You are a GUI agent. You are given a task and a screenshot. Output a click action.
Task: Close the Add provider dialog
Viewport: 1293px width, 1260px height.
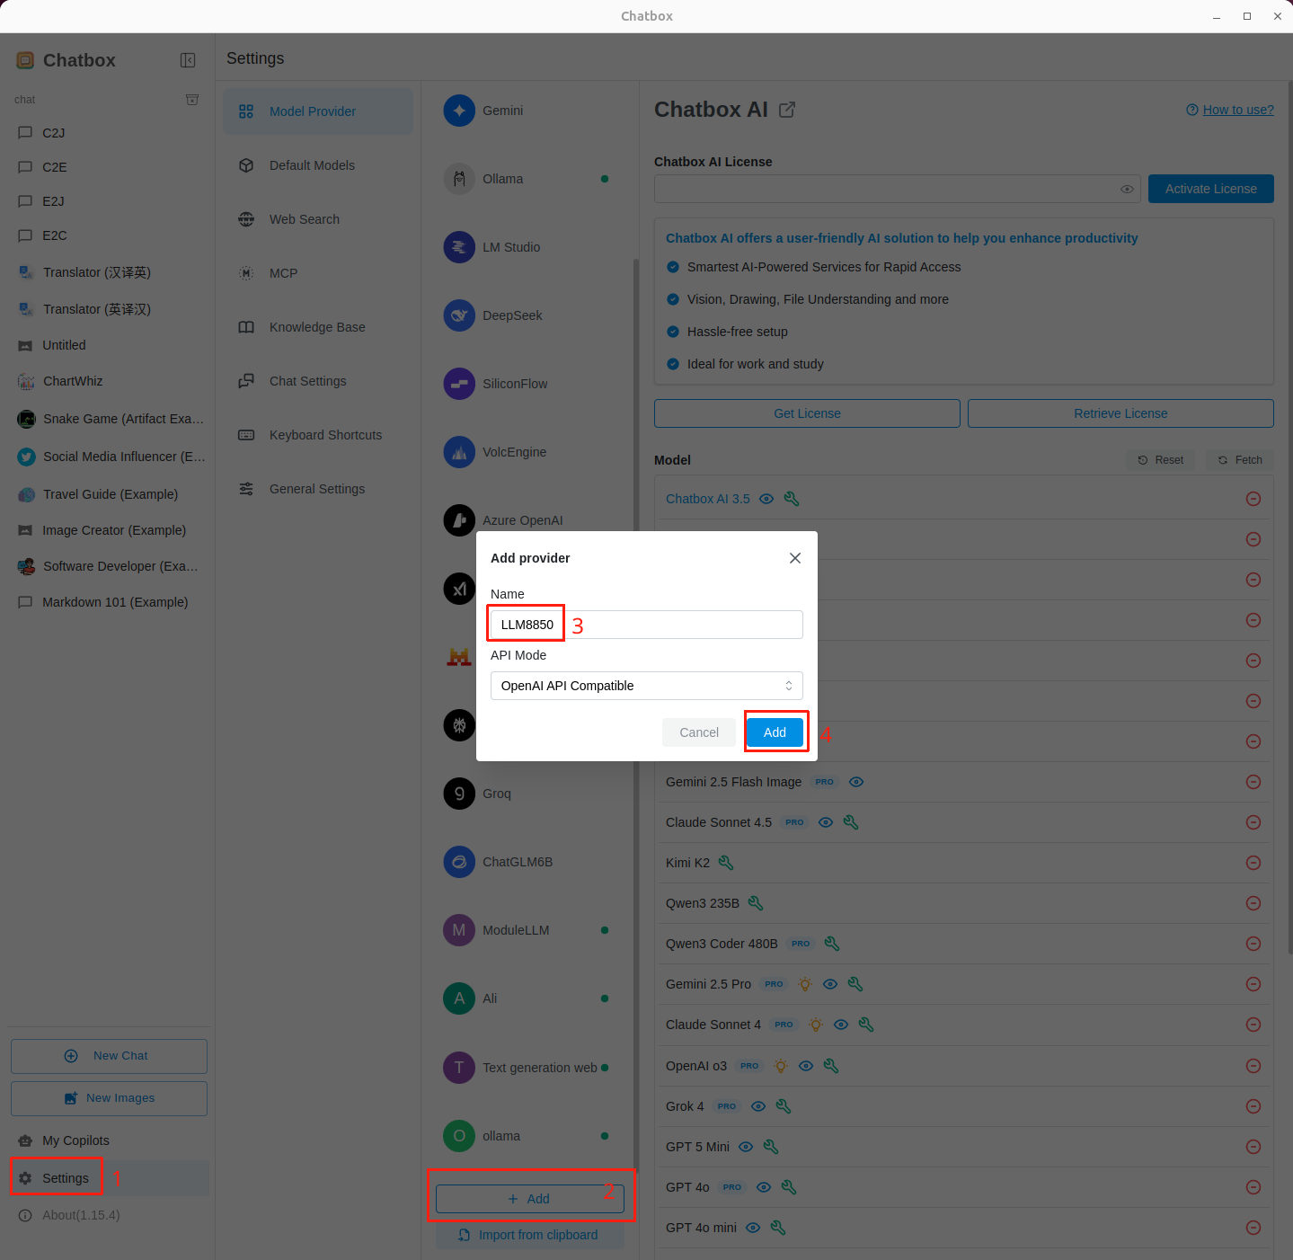click(x=794, y=558)
